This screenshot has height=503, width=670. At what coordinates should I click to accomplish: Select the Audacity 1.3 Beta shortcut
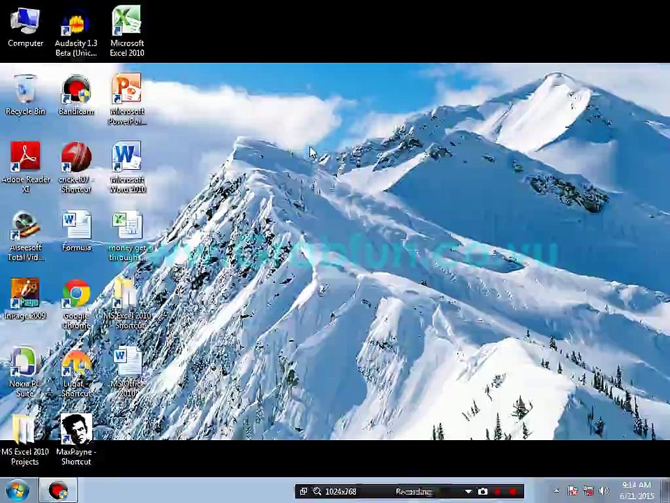[76, 32]
